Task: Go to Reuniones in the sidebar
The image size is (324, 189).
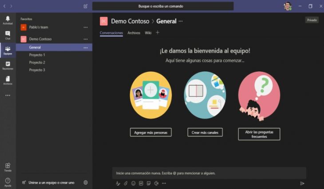Action: [8, 66]
